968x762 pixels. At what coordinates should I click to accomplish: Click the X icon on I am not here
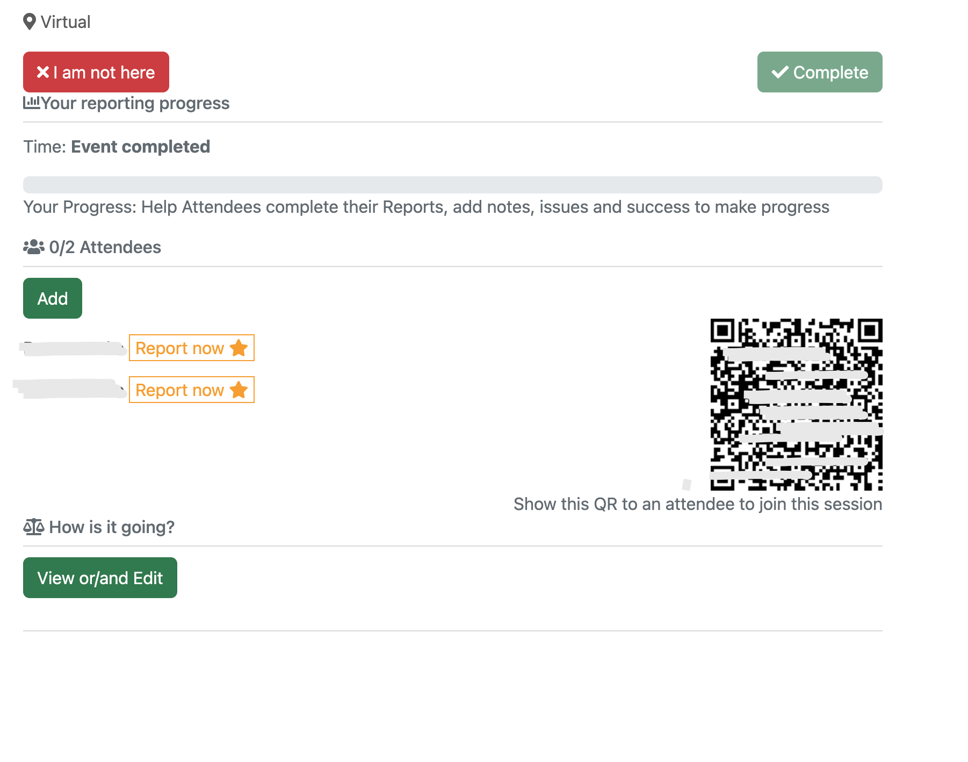point(43,72)
